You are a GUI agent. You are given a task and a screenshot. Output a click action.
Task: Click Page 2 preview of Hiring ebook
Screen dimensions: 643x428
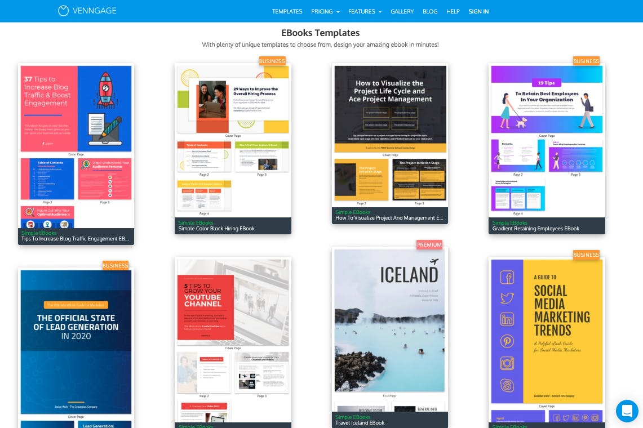[x=204, y=156]
